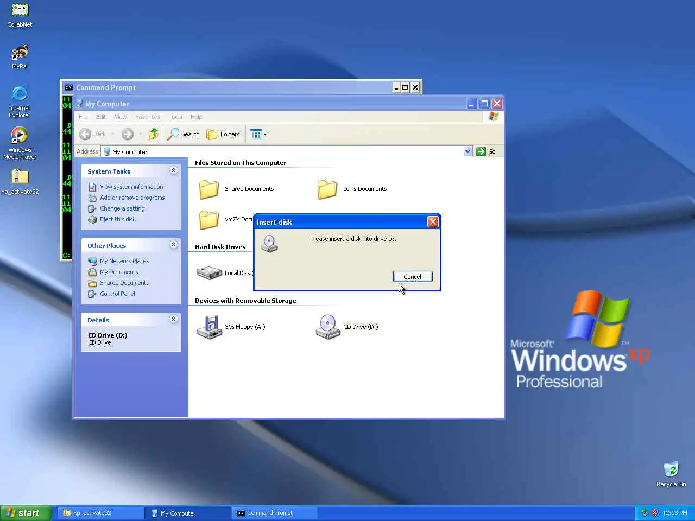Viewport: 695px width, 521px height.
Task: Select the Shared Documents folder icon
Action: (x=209, y=189)
